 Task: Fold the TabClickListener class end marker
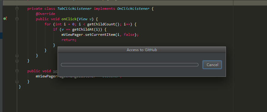[x=17, y=61]
